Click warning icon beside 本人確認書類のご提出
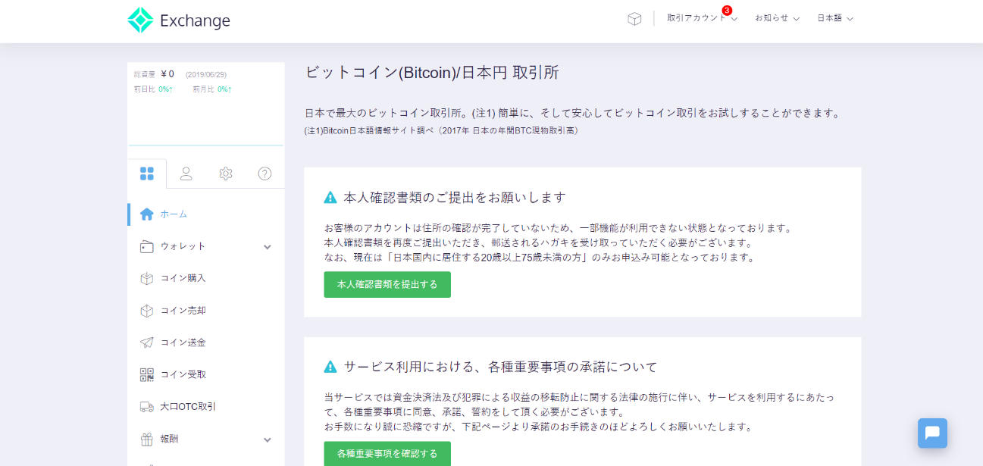Viewport: 983px width, 466px height. coord(330,198)
